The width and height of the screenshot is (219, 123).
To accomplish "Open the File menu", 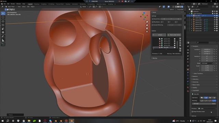I will point(4,4).
